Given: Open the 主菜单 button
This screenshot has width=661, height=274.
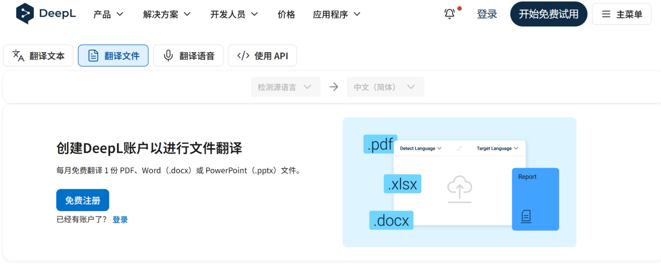Looking at the screenshot, I should (621, 14).
